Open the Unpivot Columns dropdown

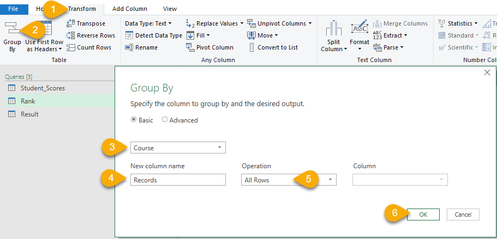click(x=310, y=23)
